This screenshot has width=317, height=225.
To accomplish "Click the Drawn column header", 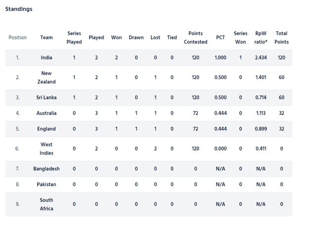I will [x=136, y=37].
